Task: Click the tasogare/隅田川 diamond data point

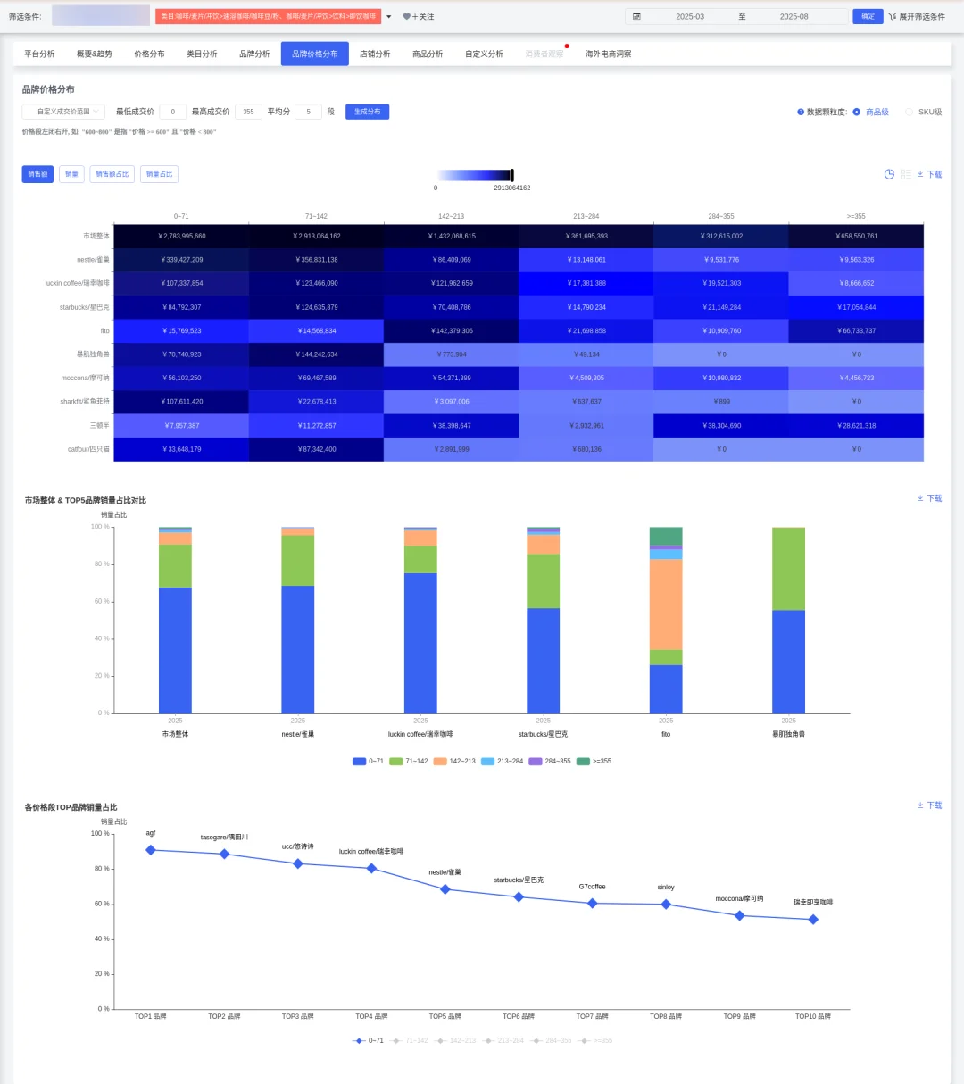Action: [224, 855]
